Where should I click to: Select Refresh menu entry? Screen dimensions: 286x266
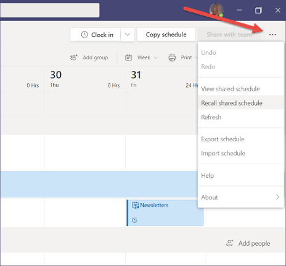(240, 117)
